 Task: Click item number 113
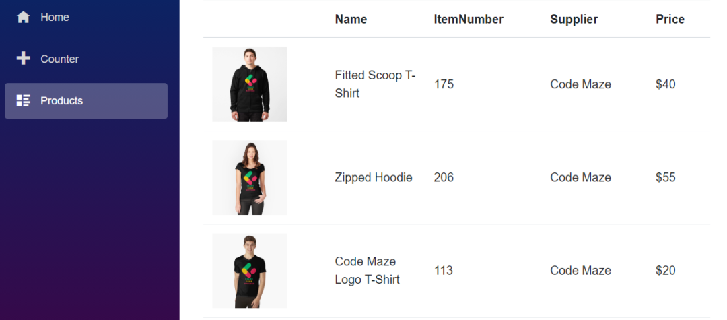coord(443,270)
